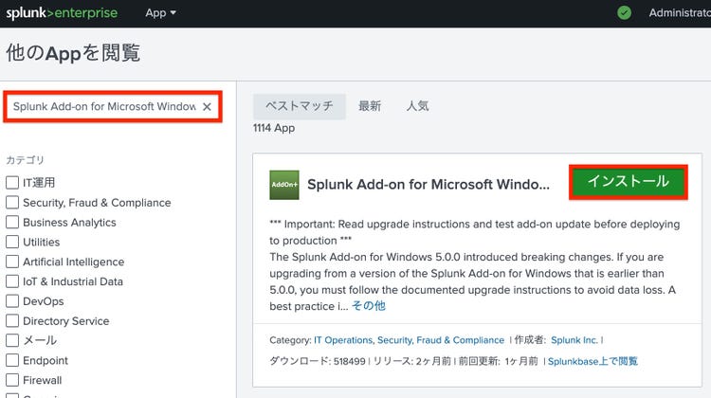The width and height of the screenshot is (711, 398).
Task: Click the 1114 App result count
Action: click(274, 128)
